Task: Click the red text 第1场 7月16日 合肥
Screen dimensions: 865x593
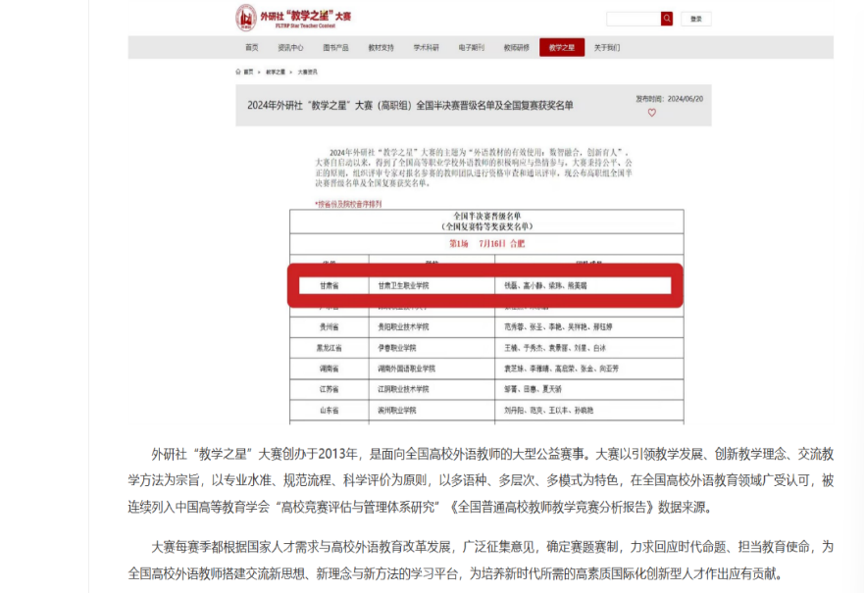Action: (x=486, y=244)
